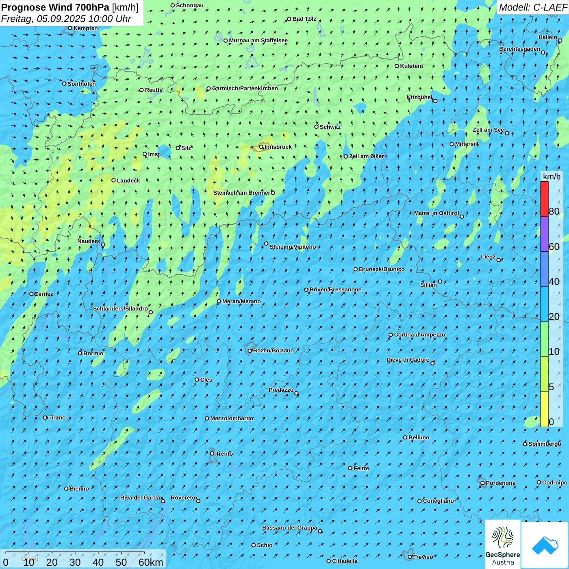The width and height of the screenshot is (569, 569).
Task: Click the Belluno location dot
Action: [x=405, y=437]
